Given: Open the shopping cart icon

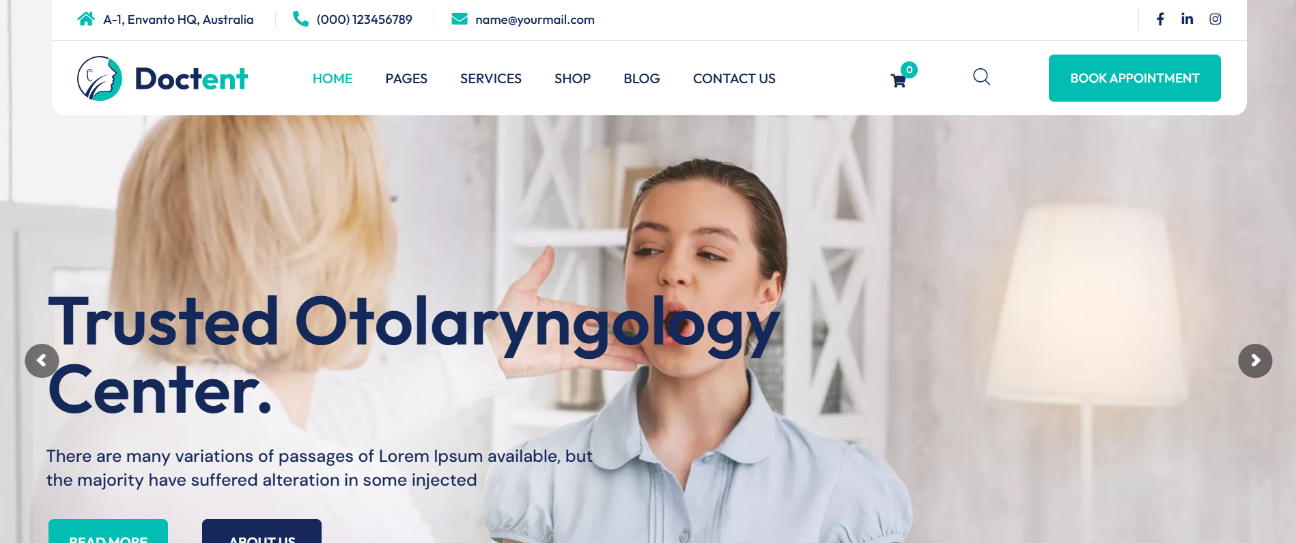Looking at the screenshot, I should 899,80.
